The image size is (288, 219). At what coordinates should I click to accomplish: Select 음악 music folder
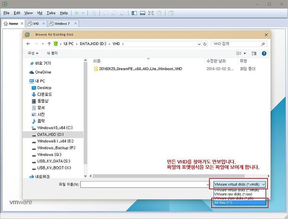38,121
